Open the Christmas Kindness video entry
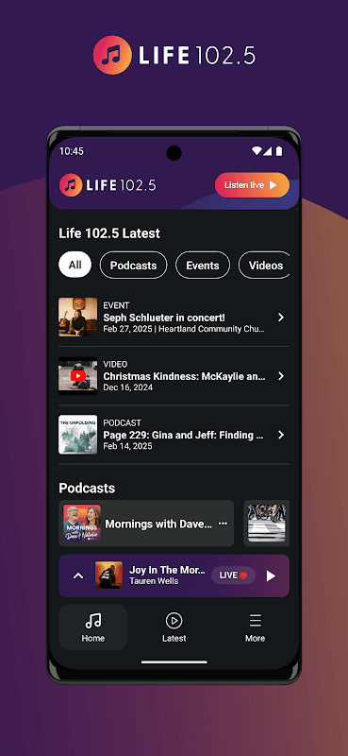 pos(174,376)
